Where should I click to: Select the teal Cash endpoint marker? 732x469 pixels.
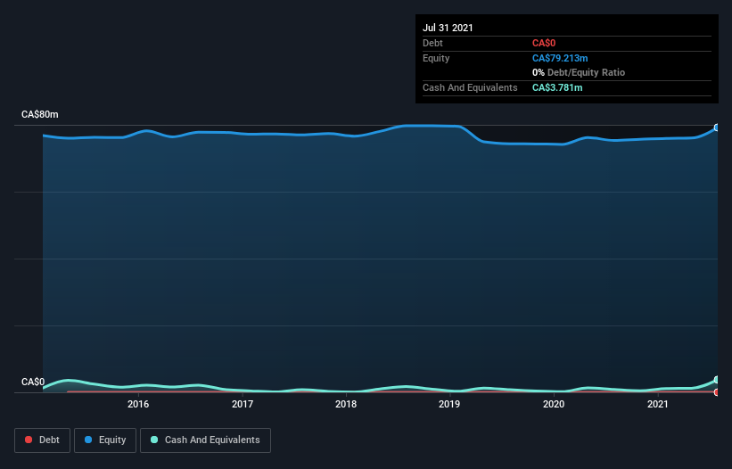717,380
